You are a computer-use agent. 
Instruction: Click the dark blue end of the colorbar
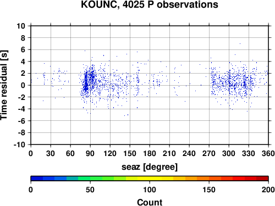[37, 179]
